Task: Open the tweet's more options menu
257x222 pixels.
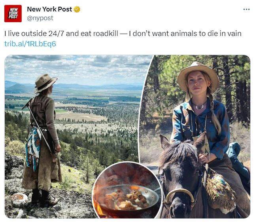Action: pyautogui.click(x=246, y=9)
